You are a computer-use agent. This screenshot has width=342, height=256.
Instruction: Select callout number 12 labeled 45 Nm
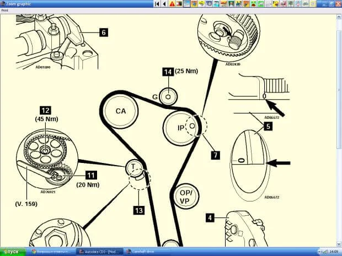coord(45,109)
